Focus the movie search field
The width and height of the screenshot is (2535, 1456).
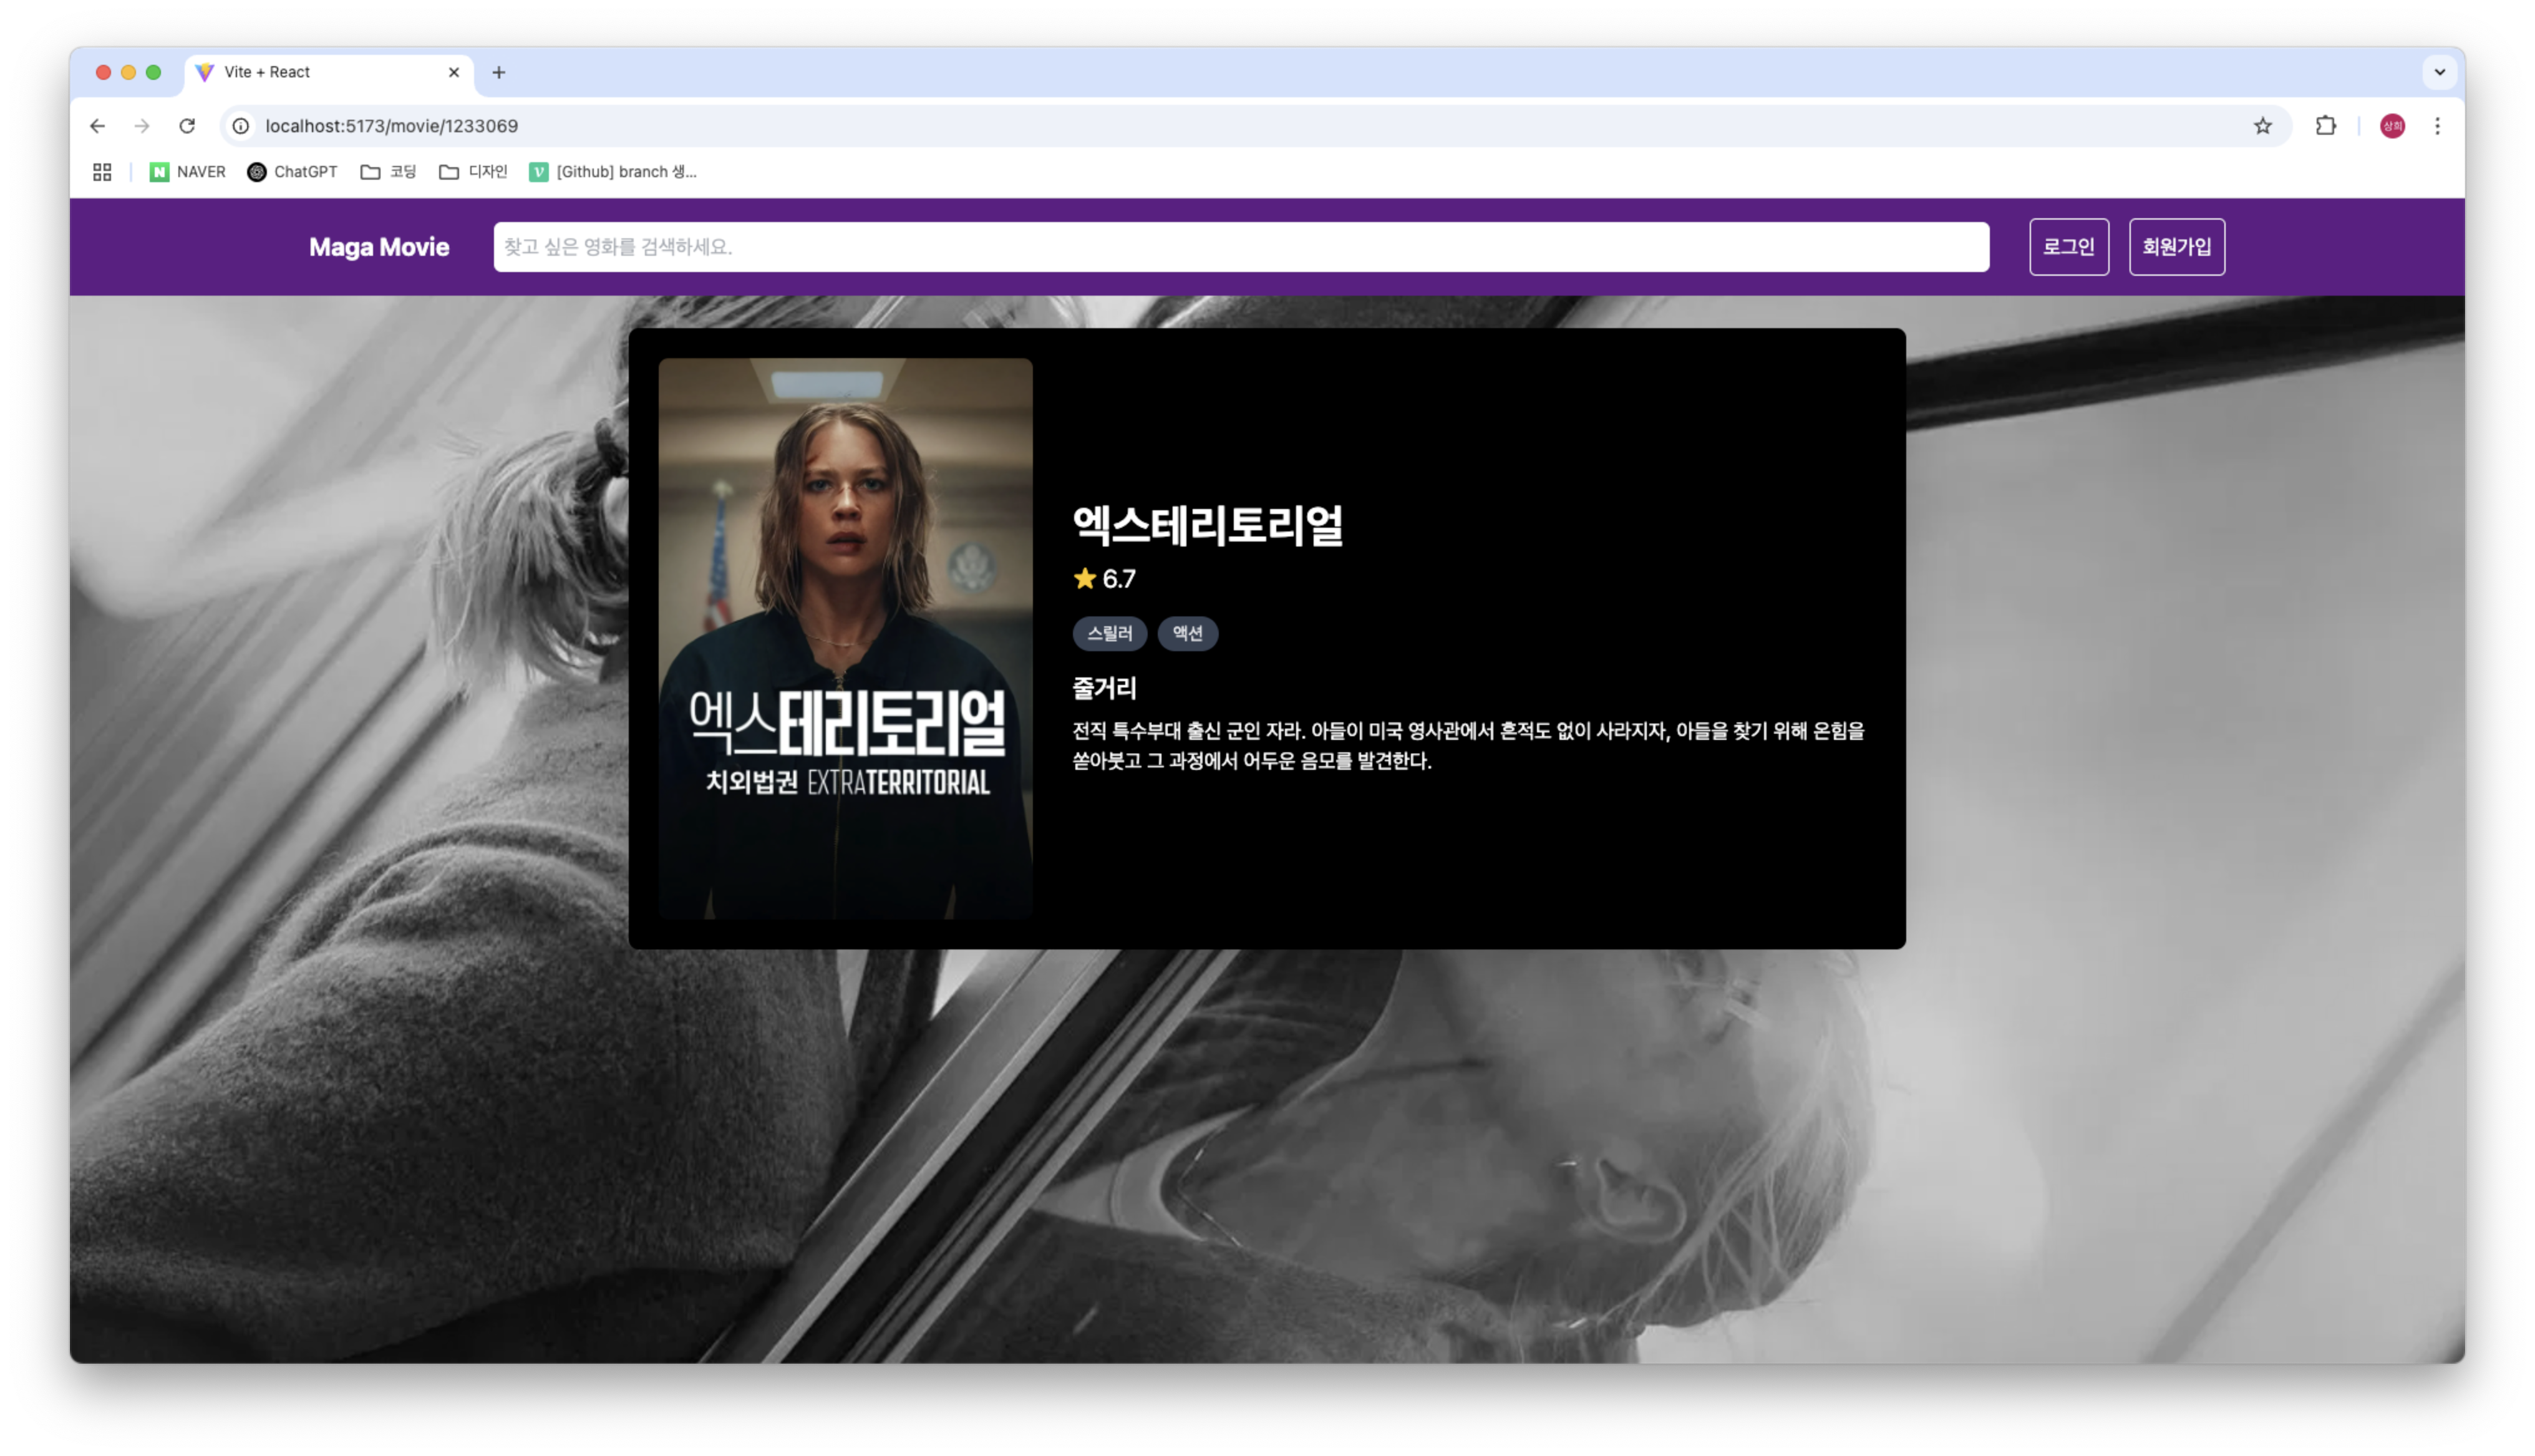pyautogui.click(x=1241, y=247)
